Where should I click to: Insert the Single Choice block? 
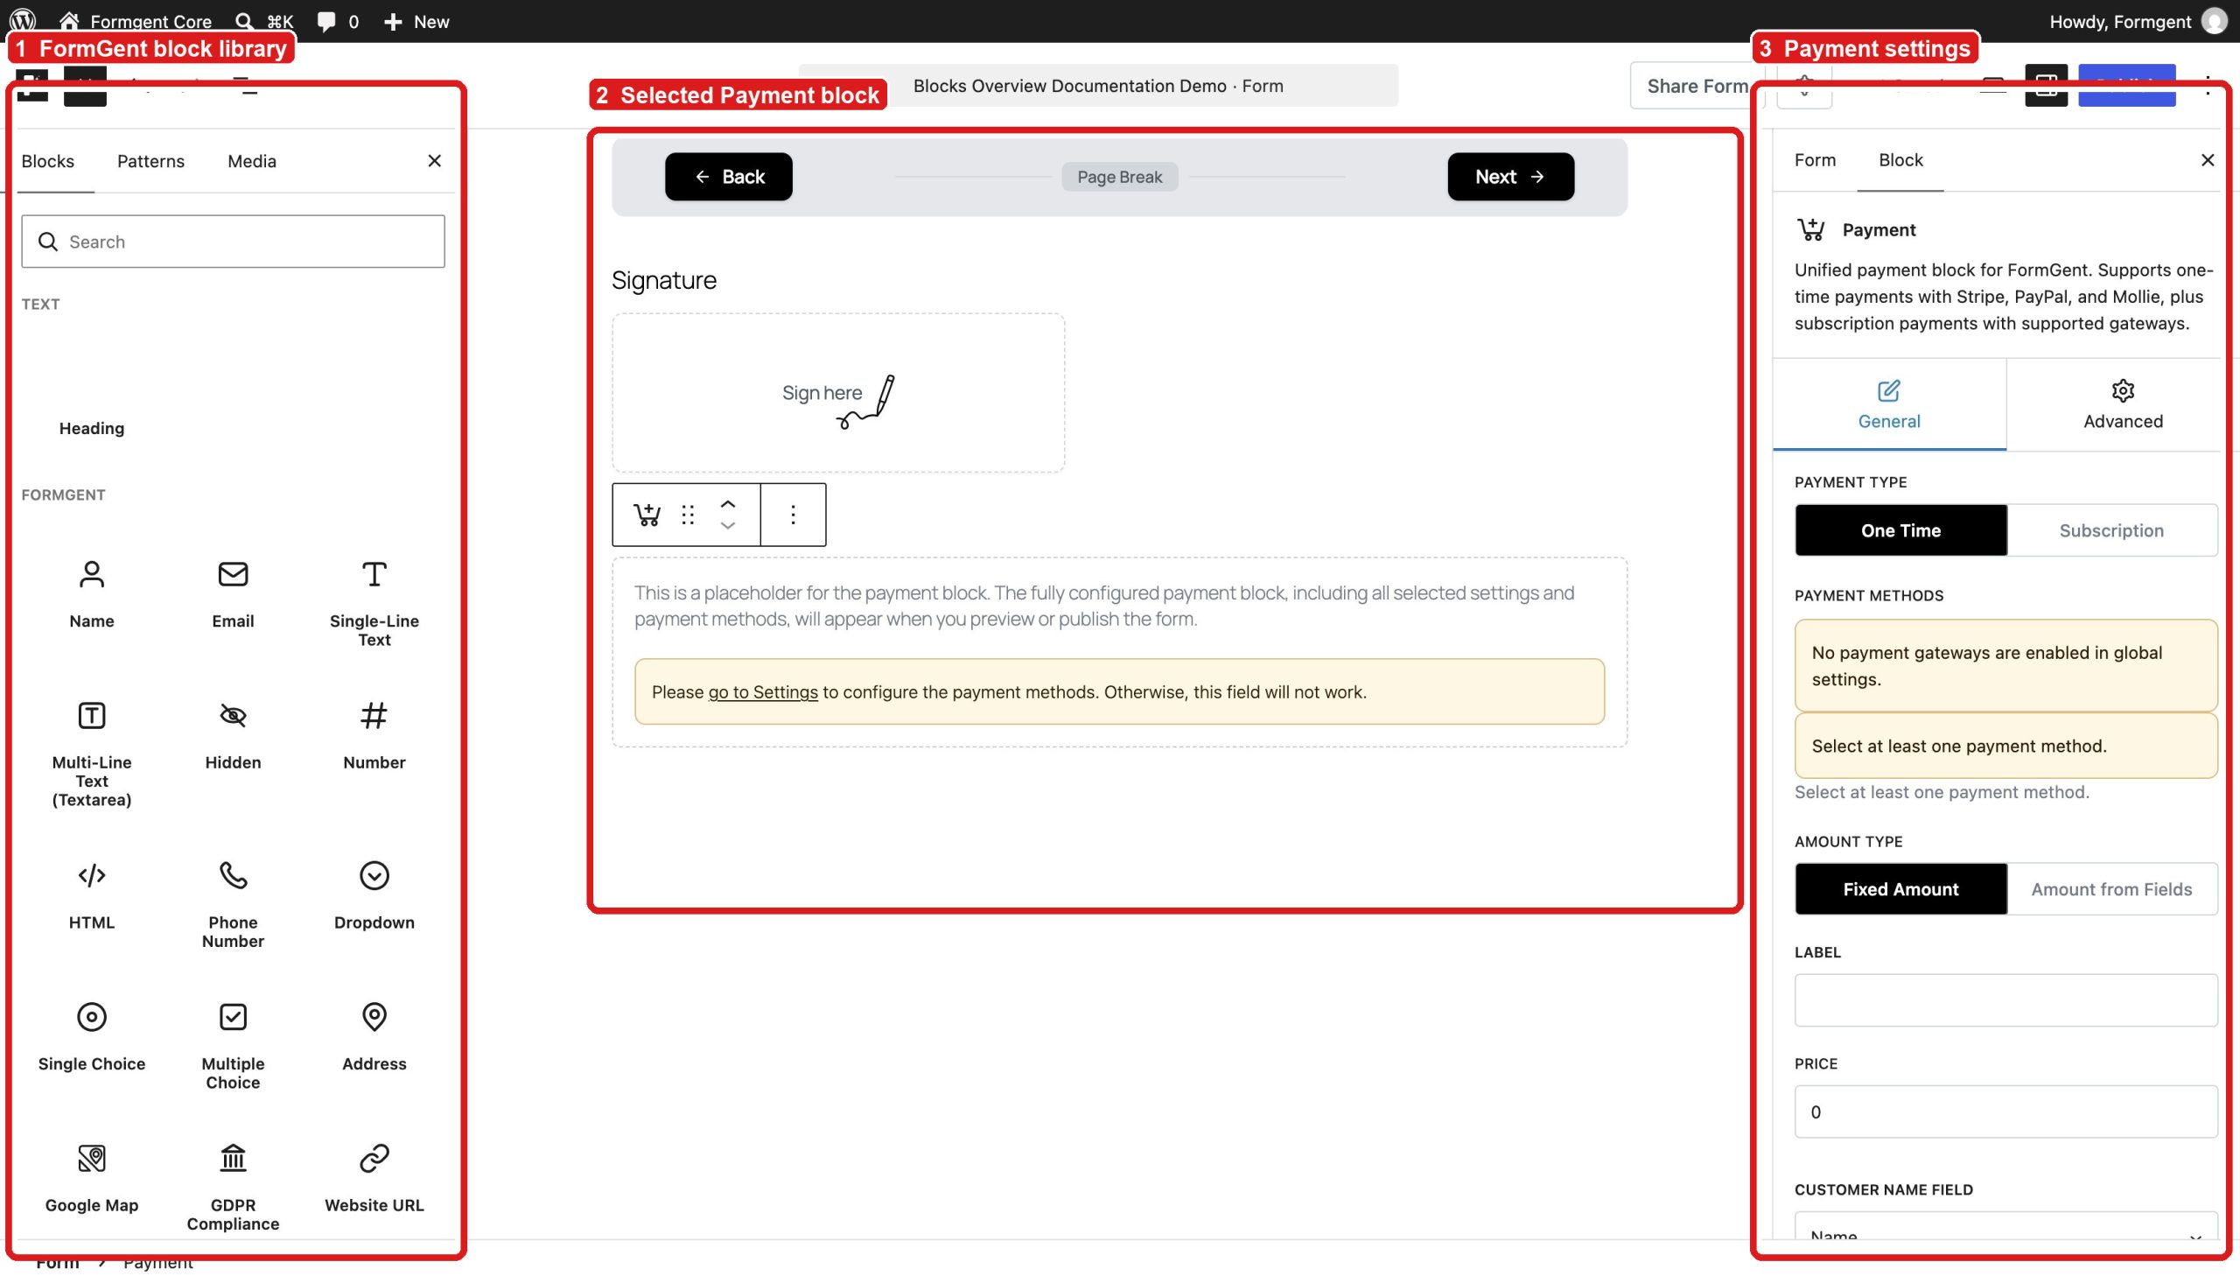point(92,1036)
